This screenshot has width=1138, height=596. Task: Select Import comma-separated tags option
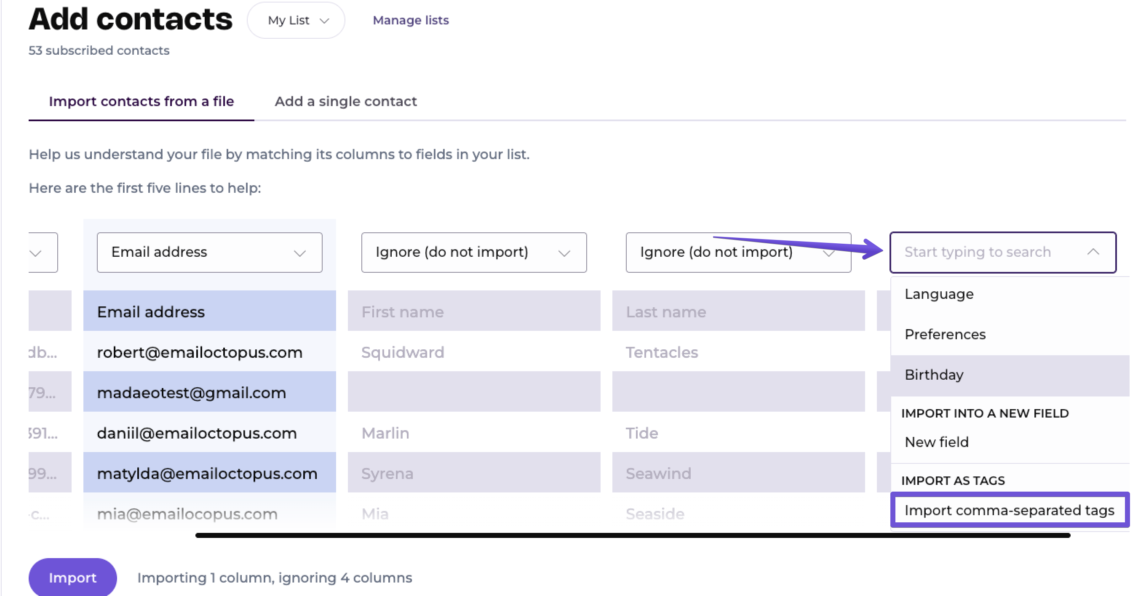[1009, 511]
